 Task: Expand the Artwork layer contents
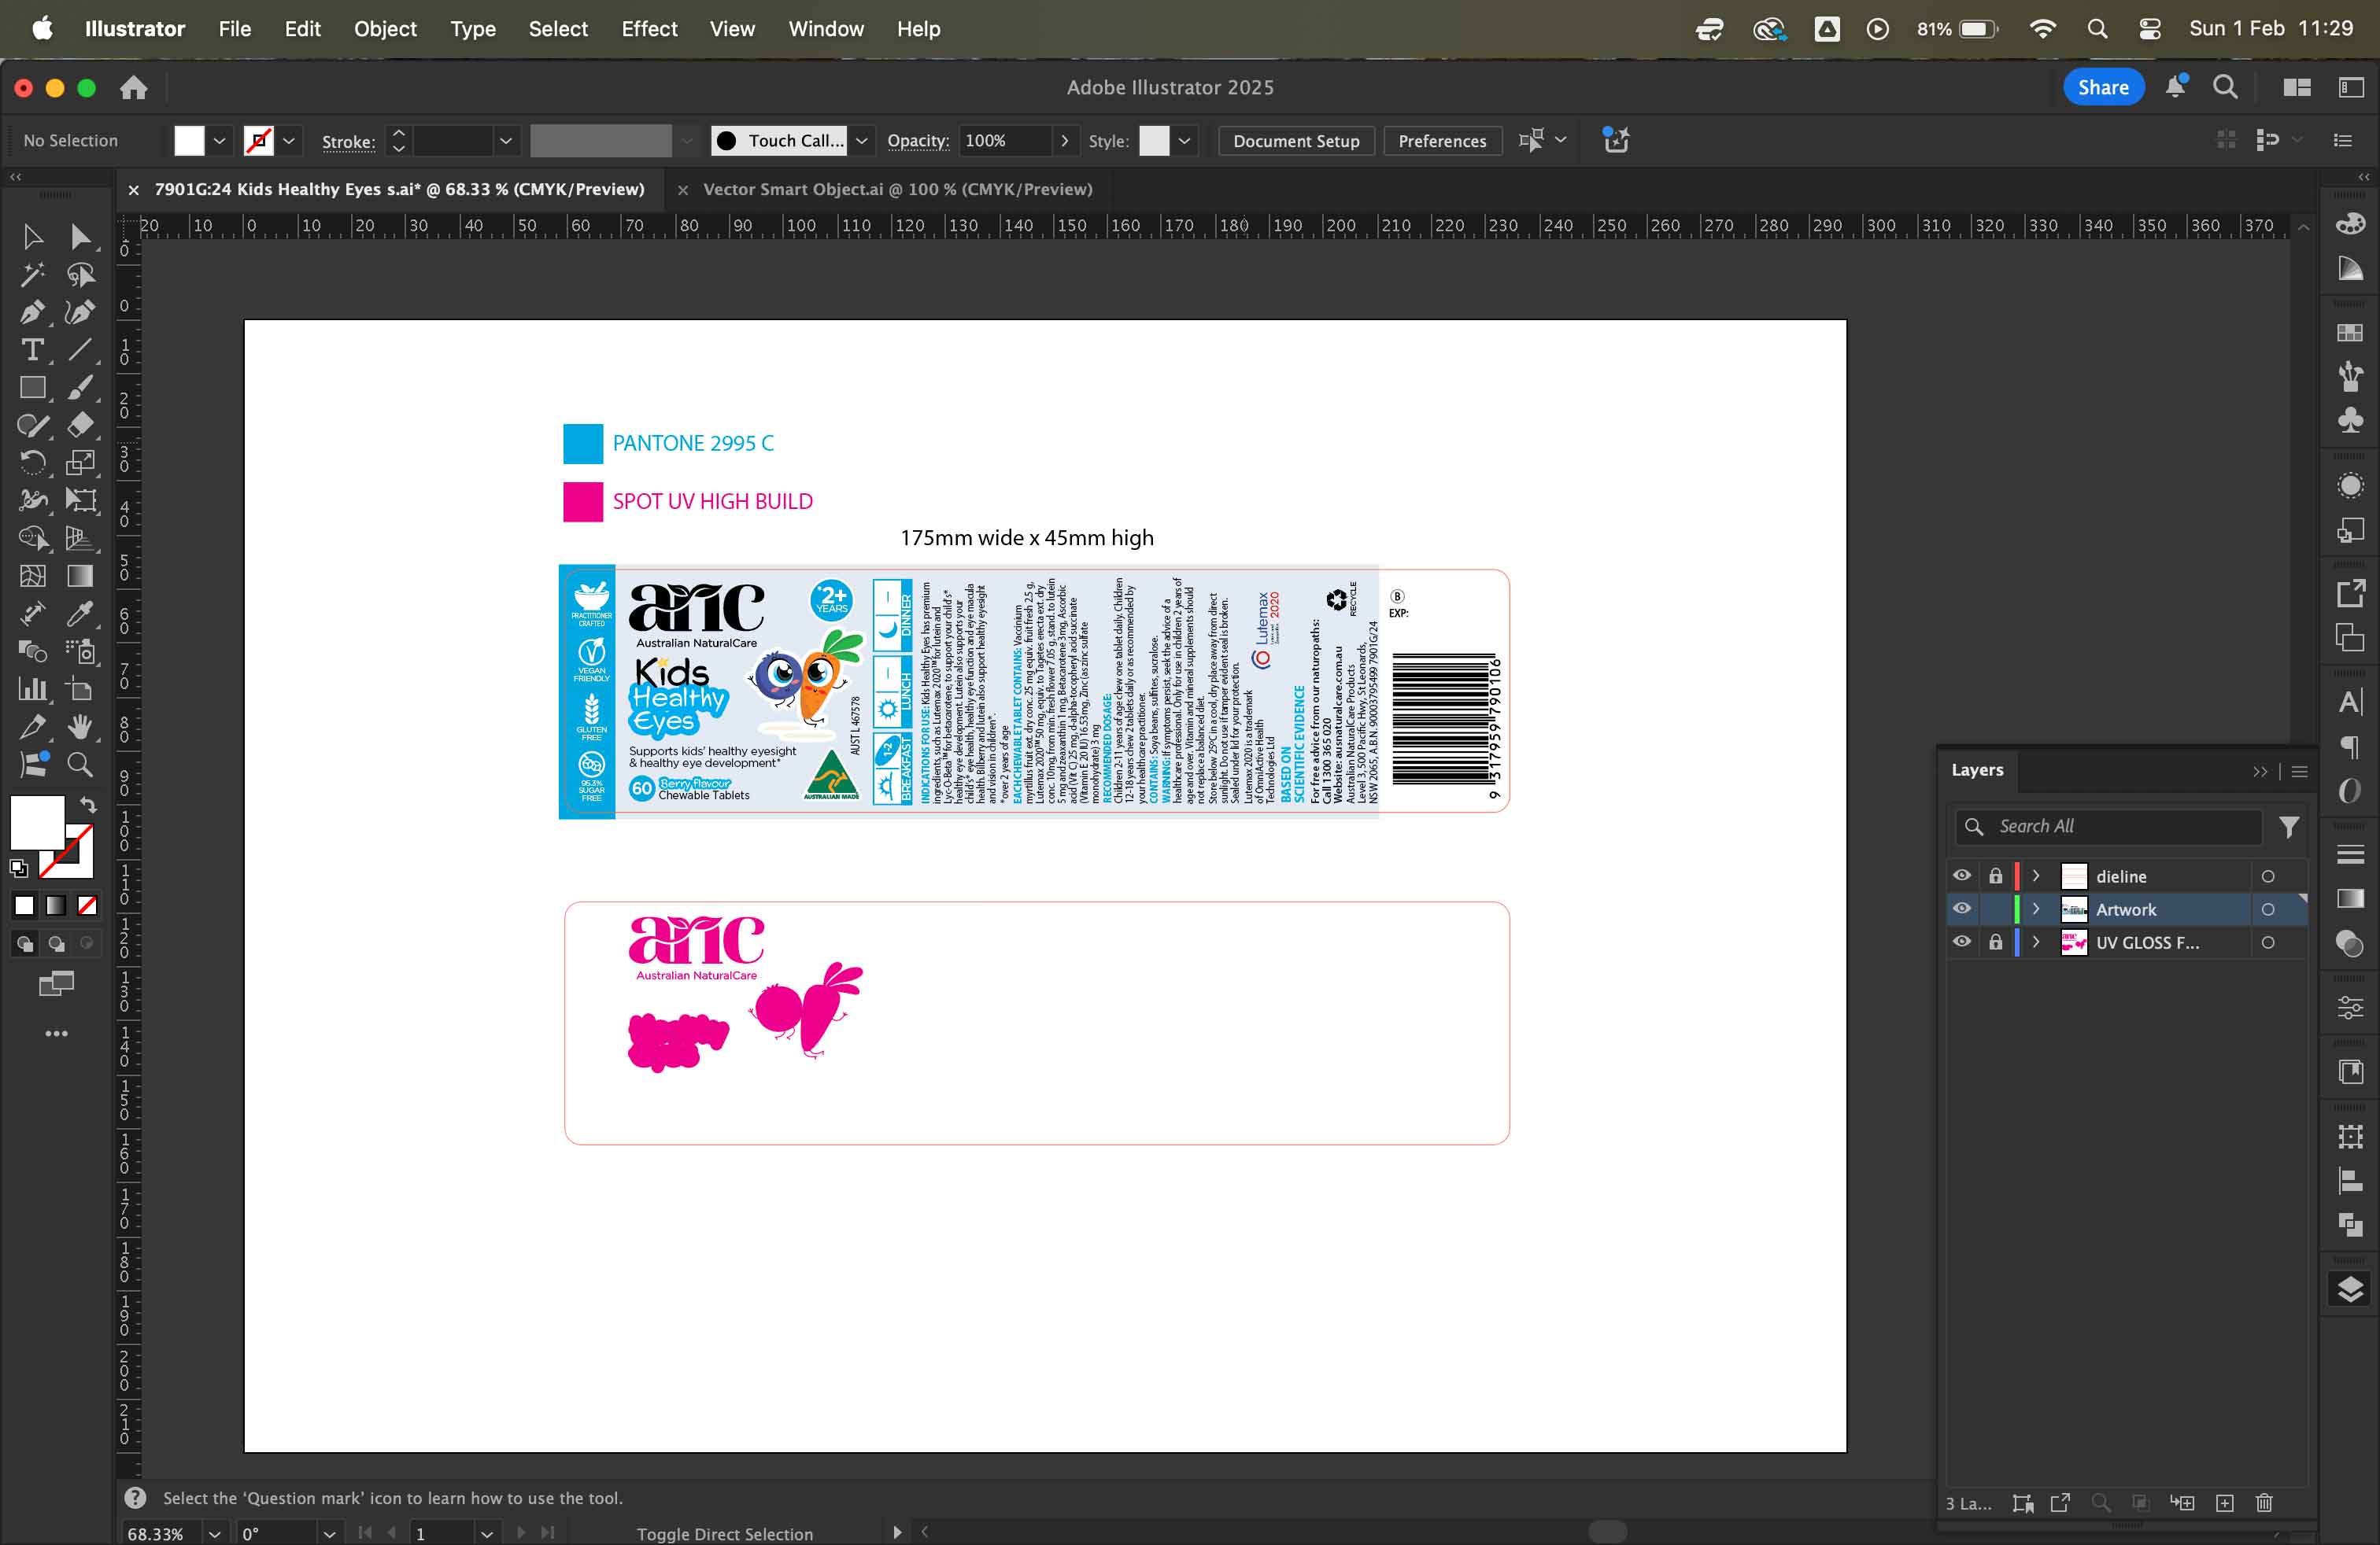(2035, 909)
